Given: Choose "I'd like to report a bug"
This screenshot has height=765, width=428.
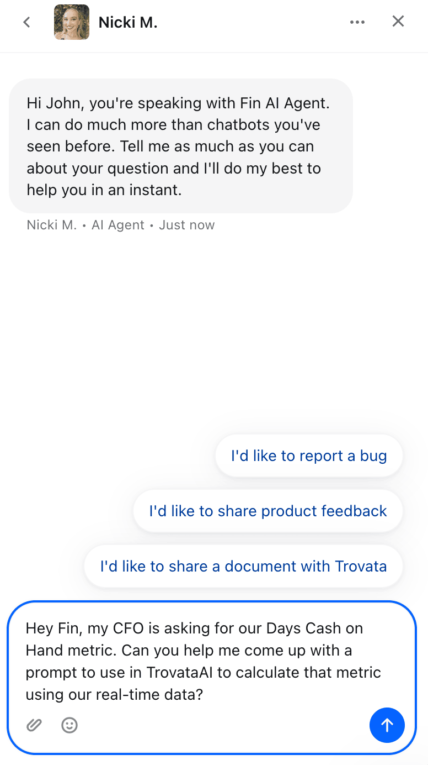Looking at the screenshot, I should click(309, 456).
